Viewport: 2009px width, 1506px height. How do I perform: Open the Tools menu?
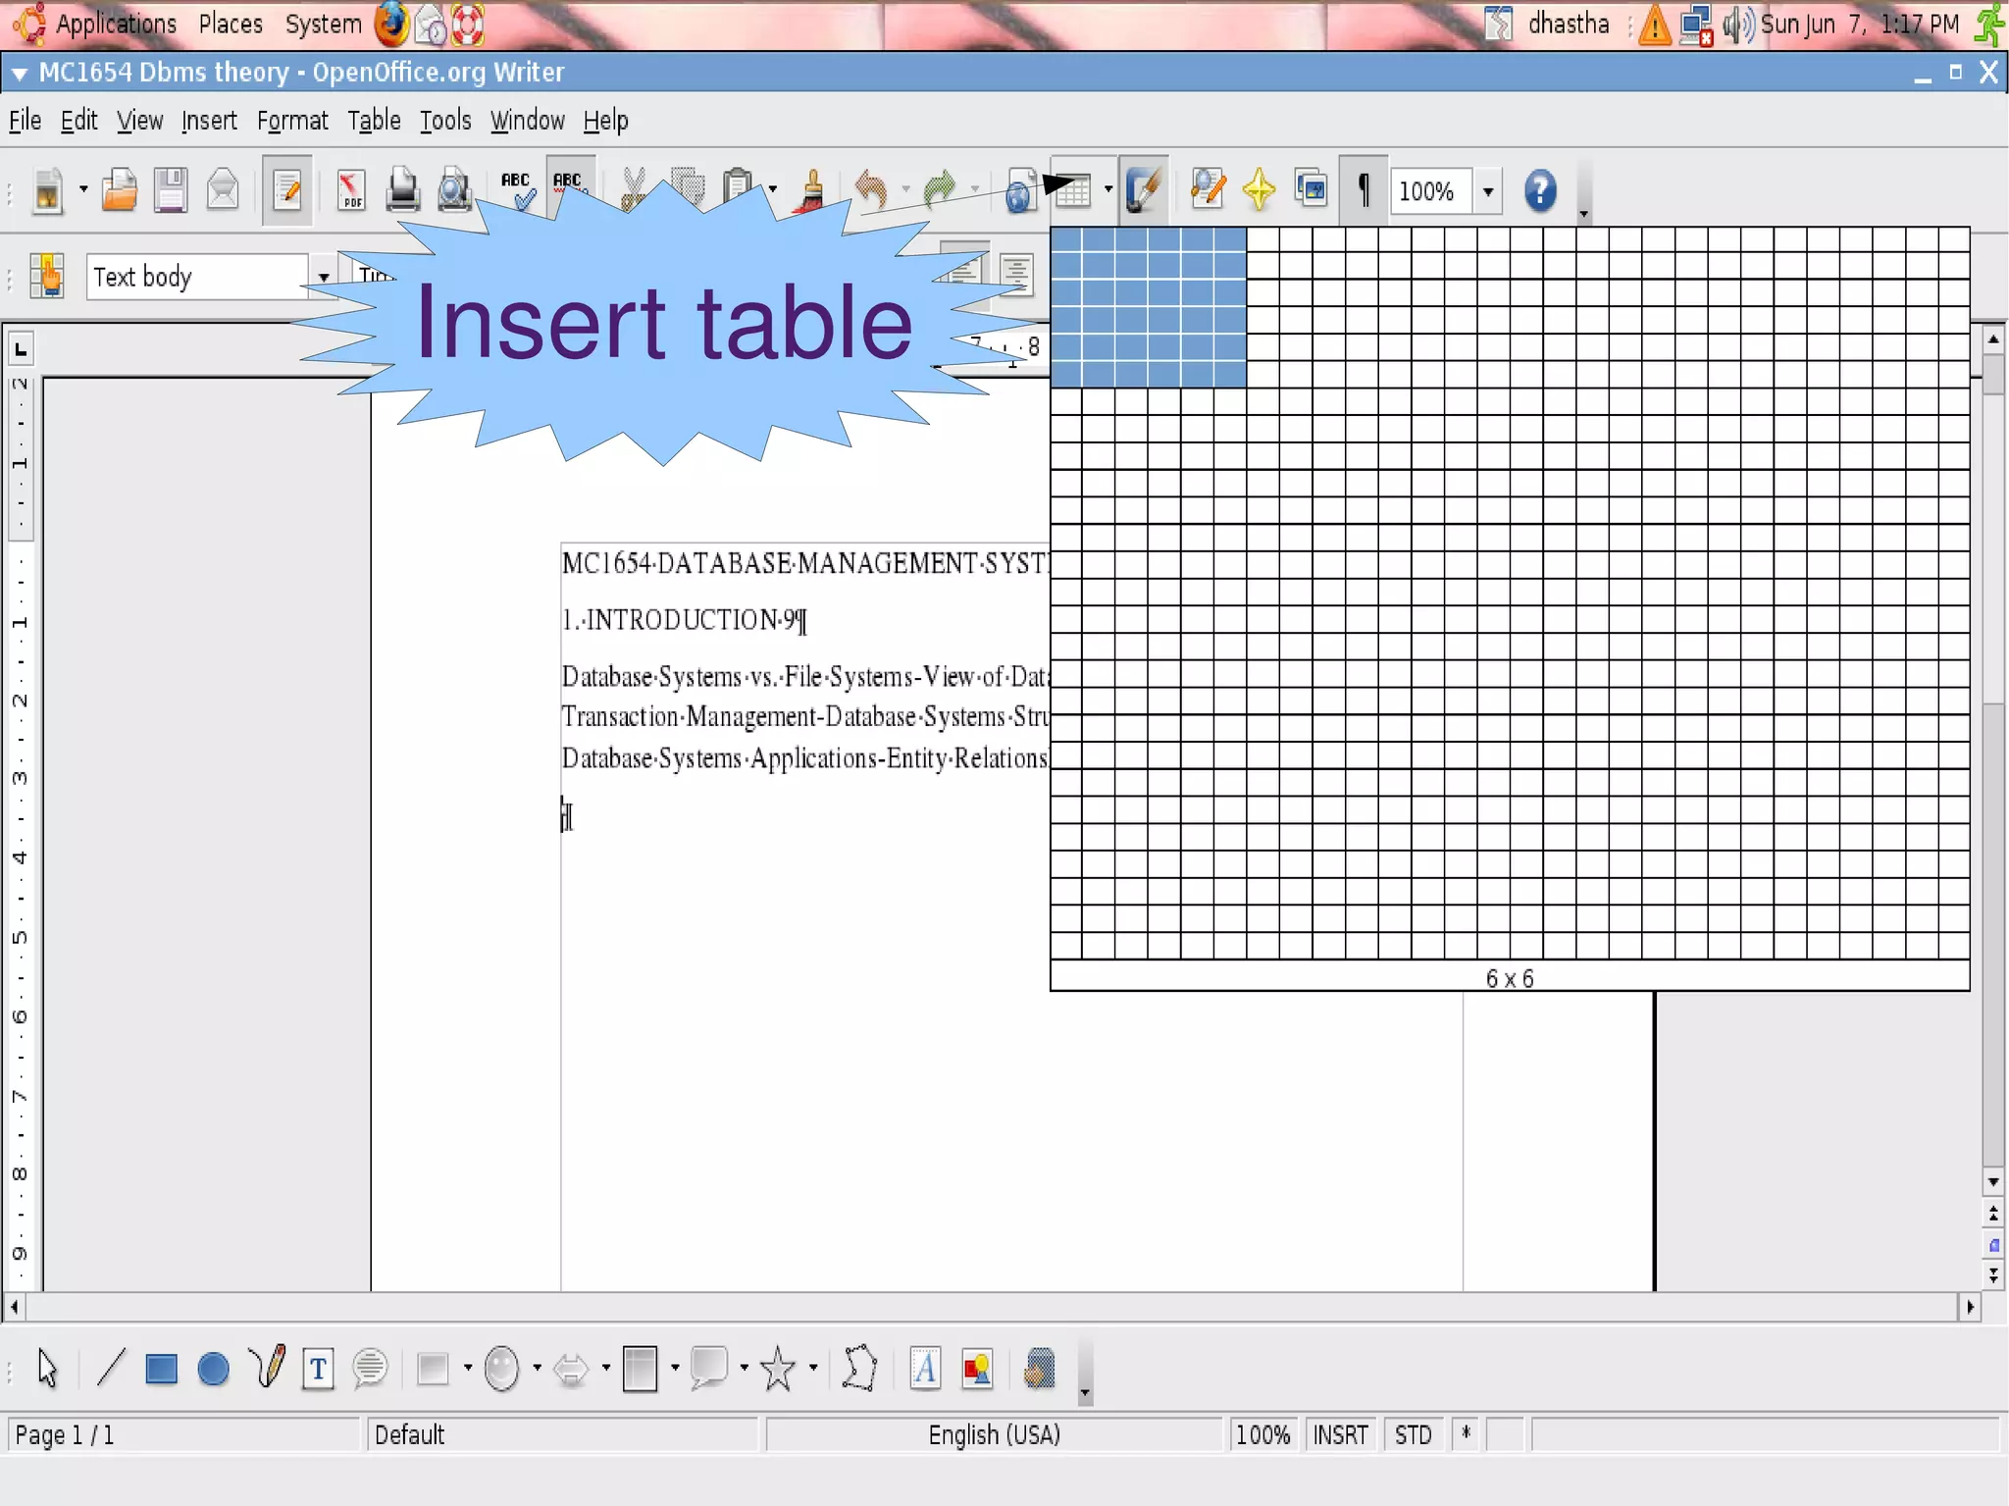point(445,121)
